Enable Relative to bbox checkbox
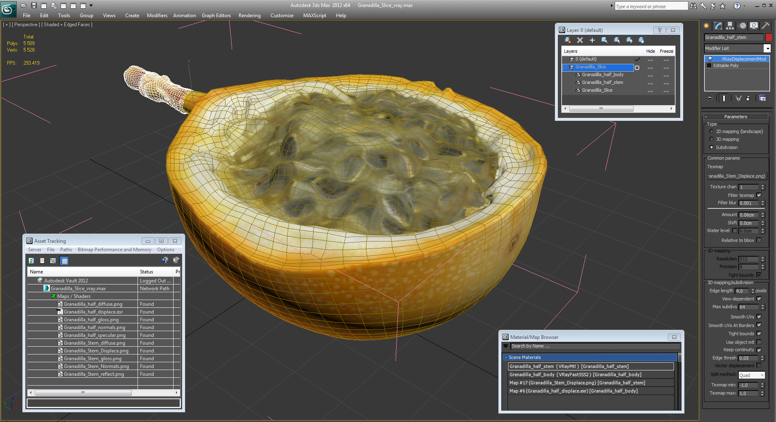Viewport: 776px width, 422px height. tap(759, 240)
